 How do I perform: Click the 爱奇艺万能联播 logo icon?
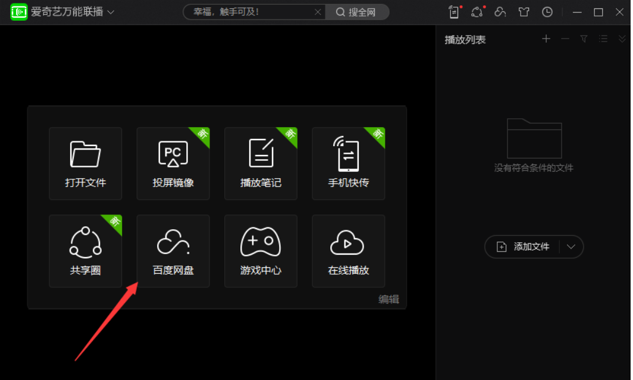pos(18,12)
